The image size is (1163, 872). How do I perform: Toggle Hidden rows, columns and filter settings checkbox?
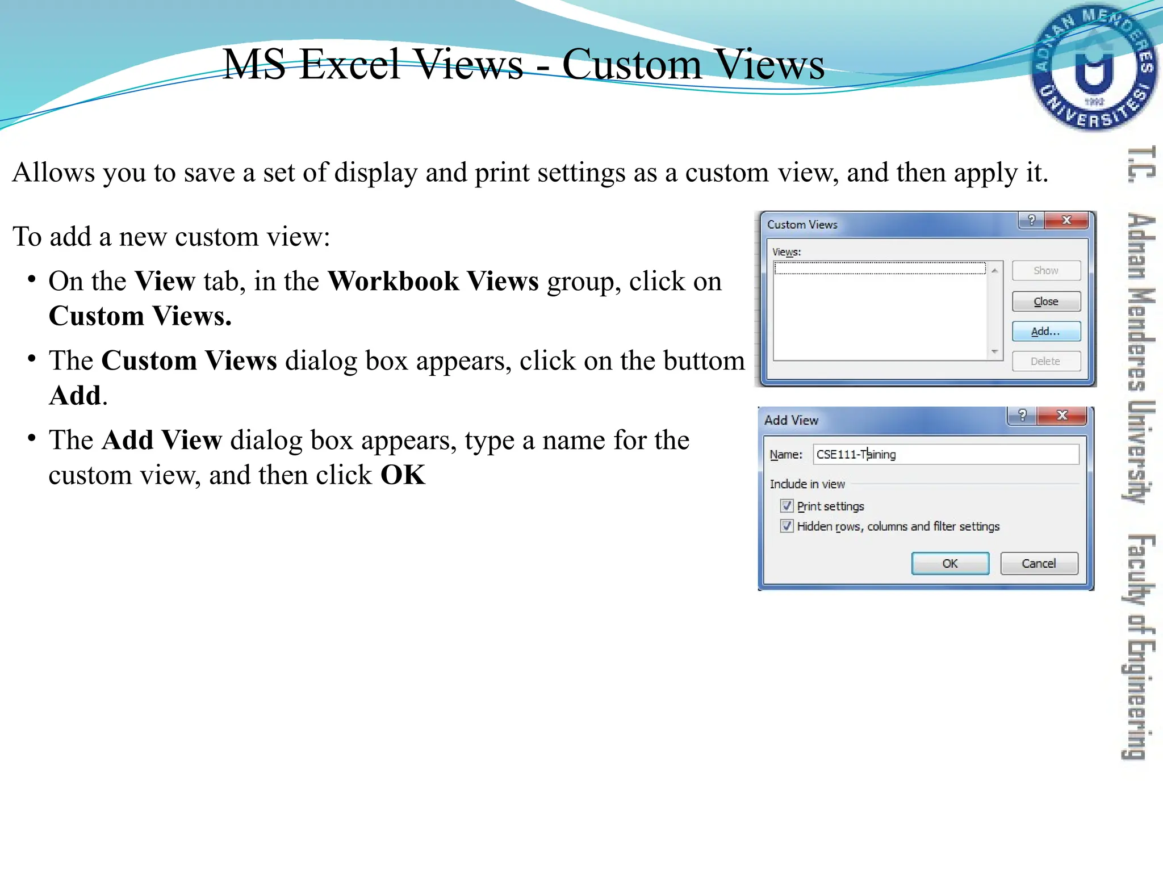click(x=787, y=526)
